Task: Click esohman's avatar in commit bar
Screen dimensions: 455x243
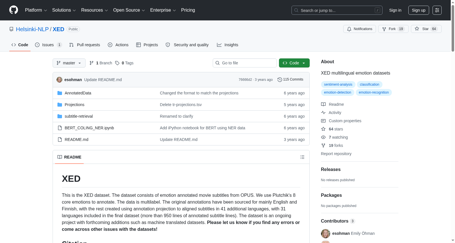Action: pos(59,80)
